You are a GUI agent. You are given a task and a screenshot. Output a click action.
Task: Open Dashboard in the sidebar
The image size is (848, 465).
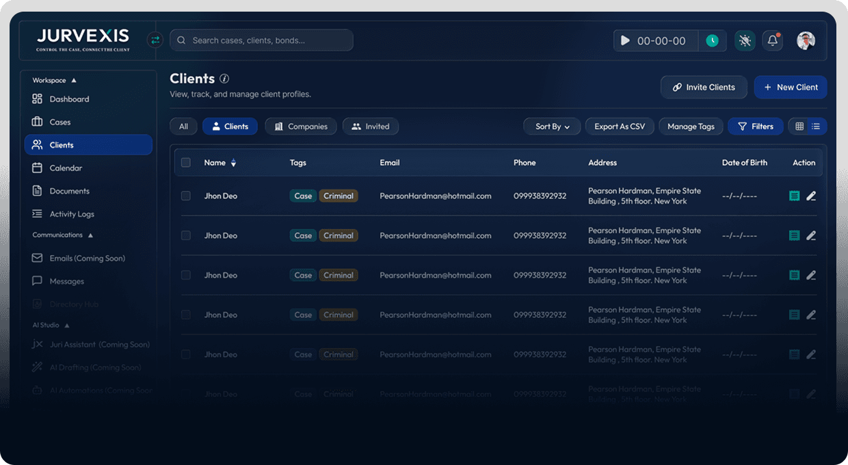click(88, 99)
